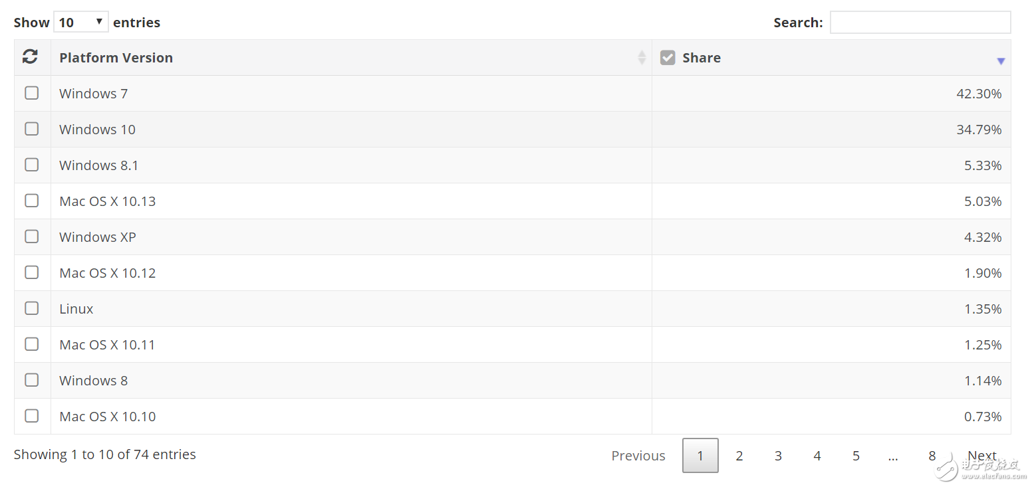Image resolution: width=1032 pixels, height=487 pixels.
Task: Tick the Windows XP row checkbox
Action: tap(31, 237)
